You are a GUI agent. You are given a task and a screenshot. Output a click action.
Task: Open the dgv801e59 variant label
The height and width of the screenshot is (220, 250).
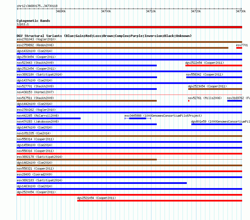tap(221, 121)
